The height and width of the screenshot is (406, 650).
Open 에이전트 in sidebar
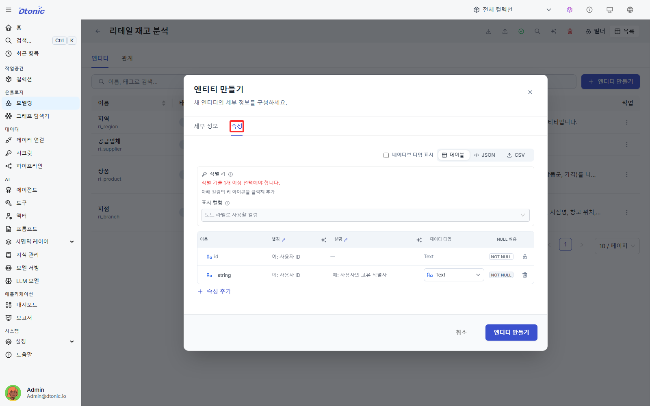tap(40, 190)
